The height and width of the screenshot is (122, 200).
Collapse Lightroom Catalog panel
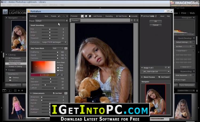(6, 55)
